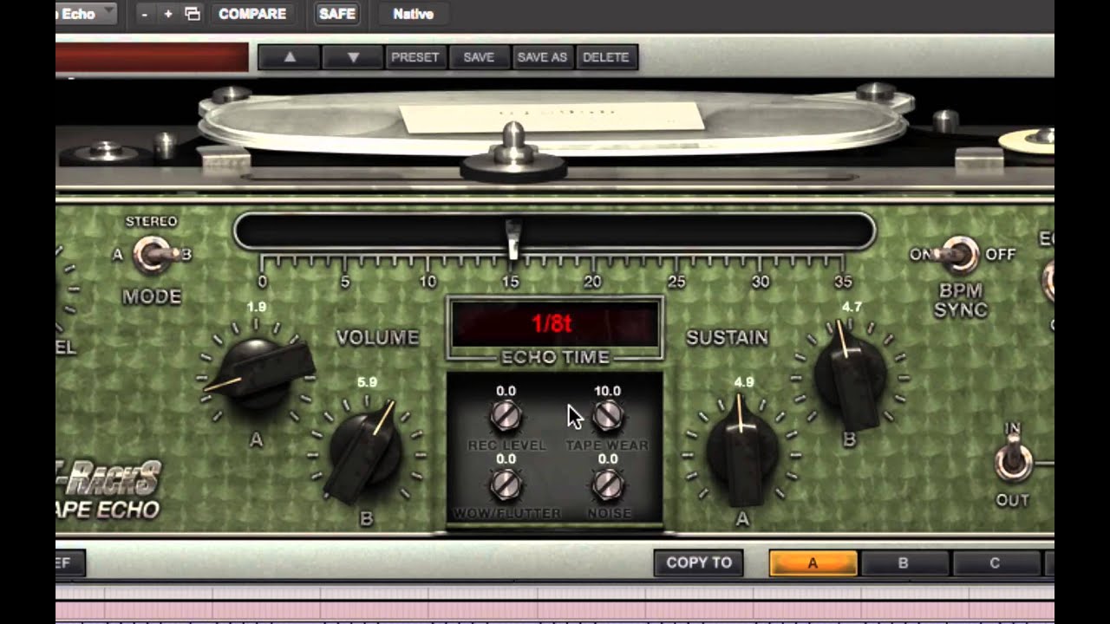1110x624 pixels.
Task: Click the plus button beside COMPARE
Action: pyautogui.click(x=168, y=14)
